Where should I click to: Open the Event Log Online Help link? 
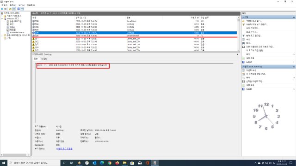click(64, 148)
